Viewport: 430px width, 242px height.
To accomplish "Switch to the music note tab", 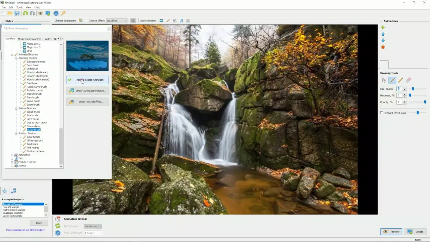I will click(13, 191).
